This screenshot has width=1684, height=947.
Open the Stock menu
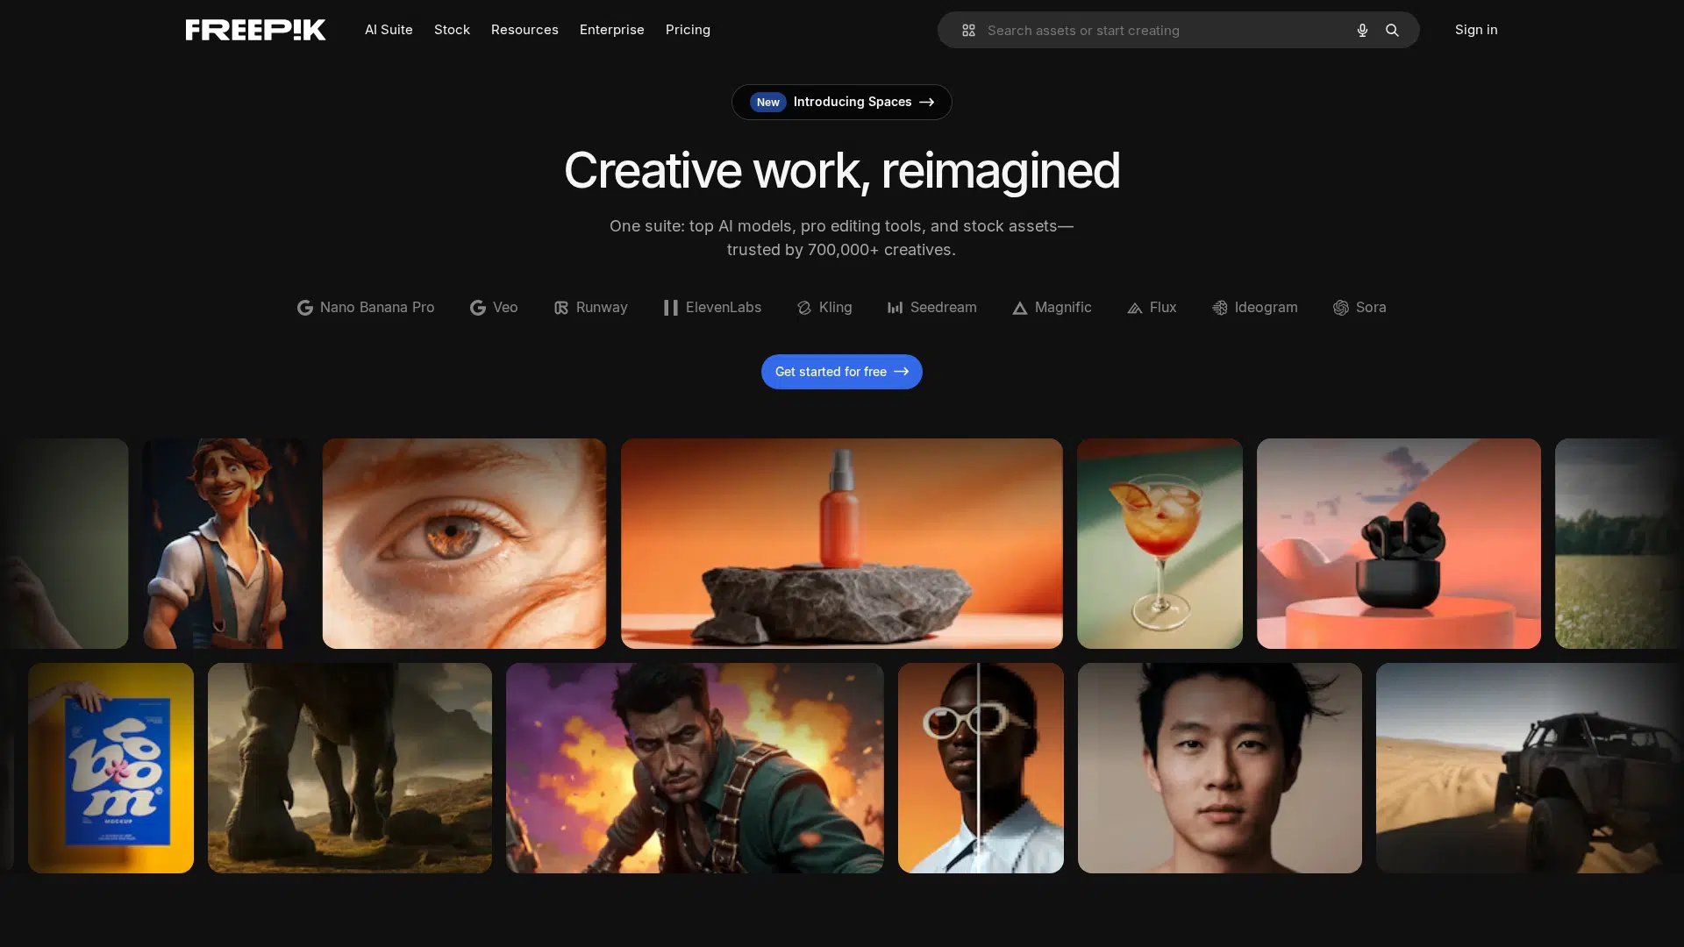tap(452, 30)
